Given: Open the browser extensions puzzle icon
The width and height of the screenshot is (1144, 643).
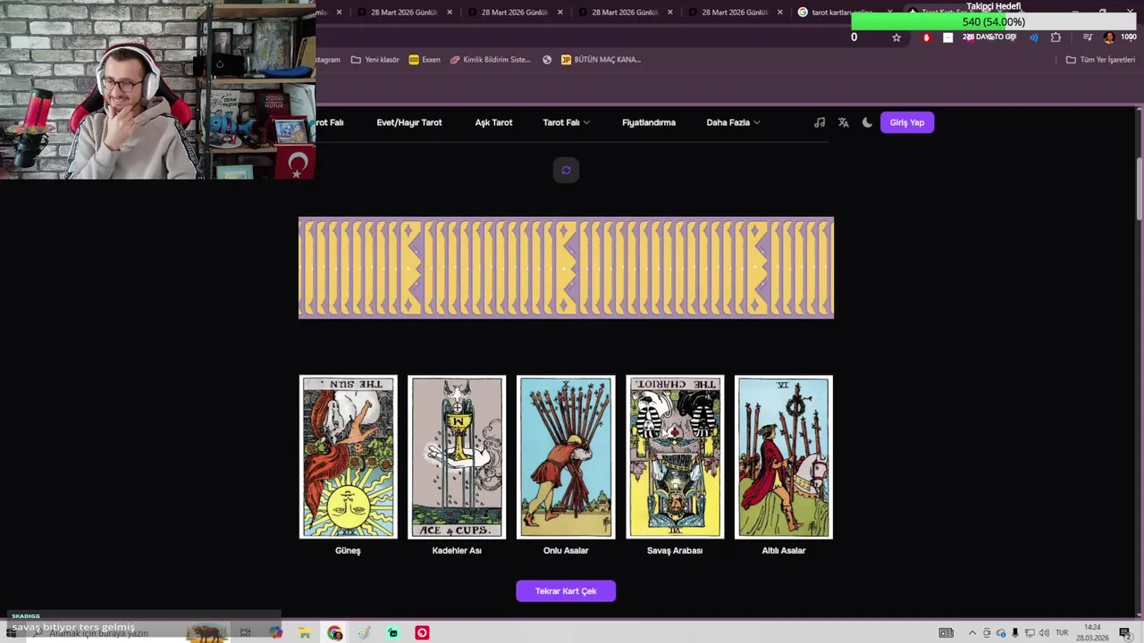Looking at the screenshot, I should 1056,38.
